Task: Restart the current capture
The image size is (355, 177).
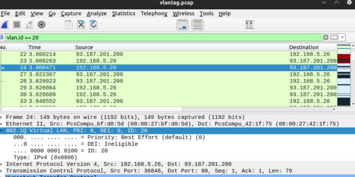Action: [x=29, y=25]
